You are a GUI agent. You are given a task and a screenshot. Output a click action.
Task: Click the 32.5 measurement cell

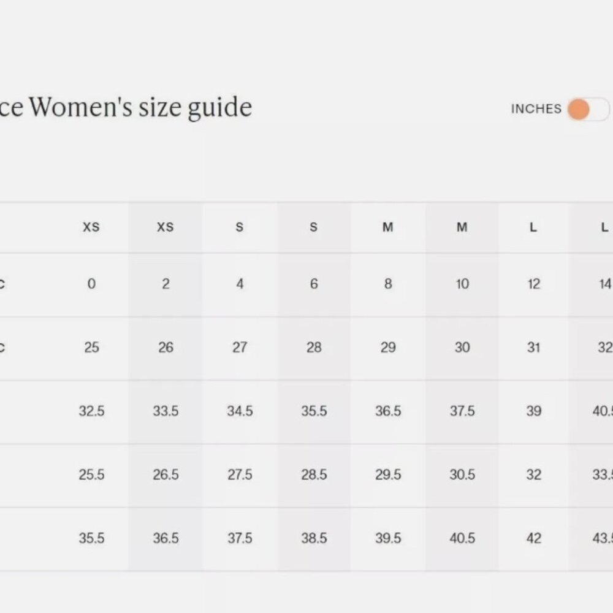(91, 411)
